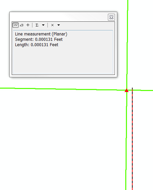Select the Measure Line tool
The height and width of the screenshot is (190, 153).
(15, 25)
